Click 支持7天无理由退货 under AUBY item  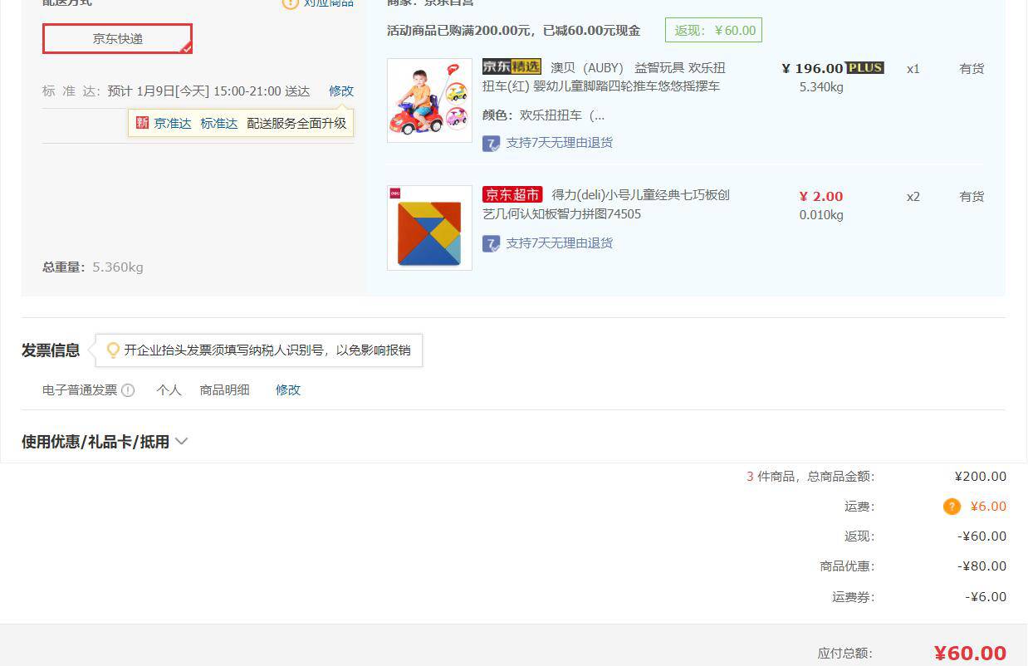(559, 143)
